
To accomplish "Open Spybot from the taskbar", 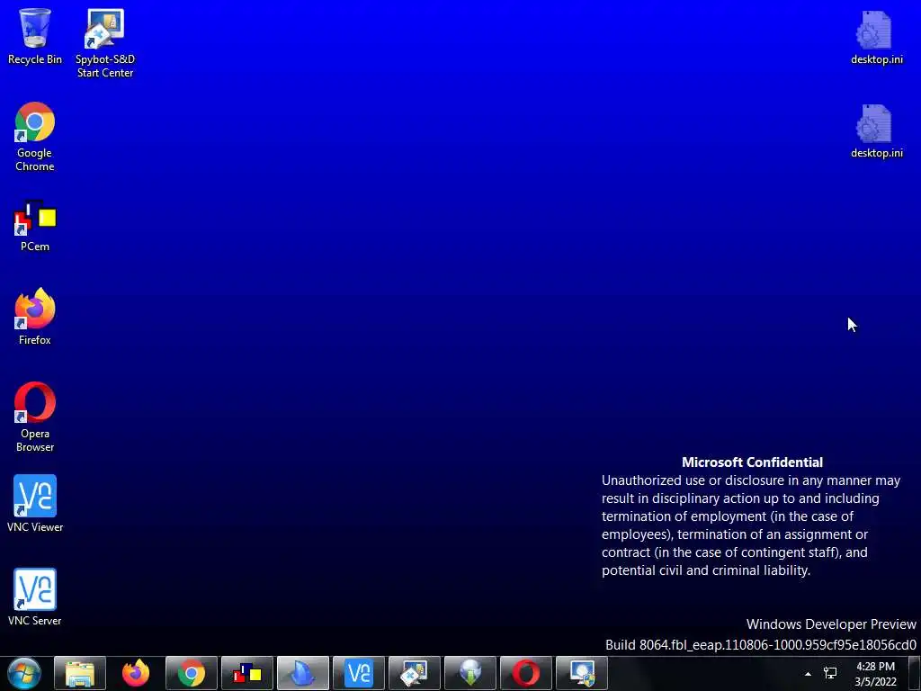I will [x=415, y=673].
